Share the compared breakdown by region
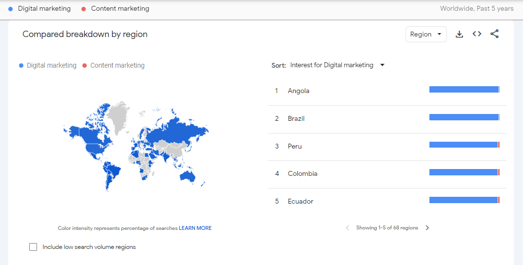 494,34
